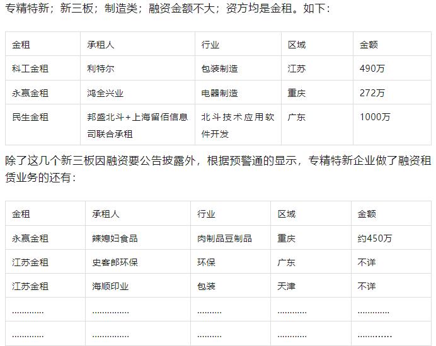Click the paragraph mentioning 预警通

coord(217,169)
